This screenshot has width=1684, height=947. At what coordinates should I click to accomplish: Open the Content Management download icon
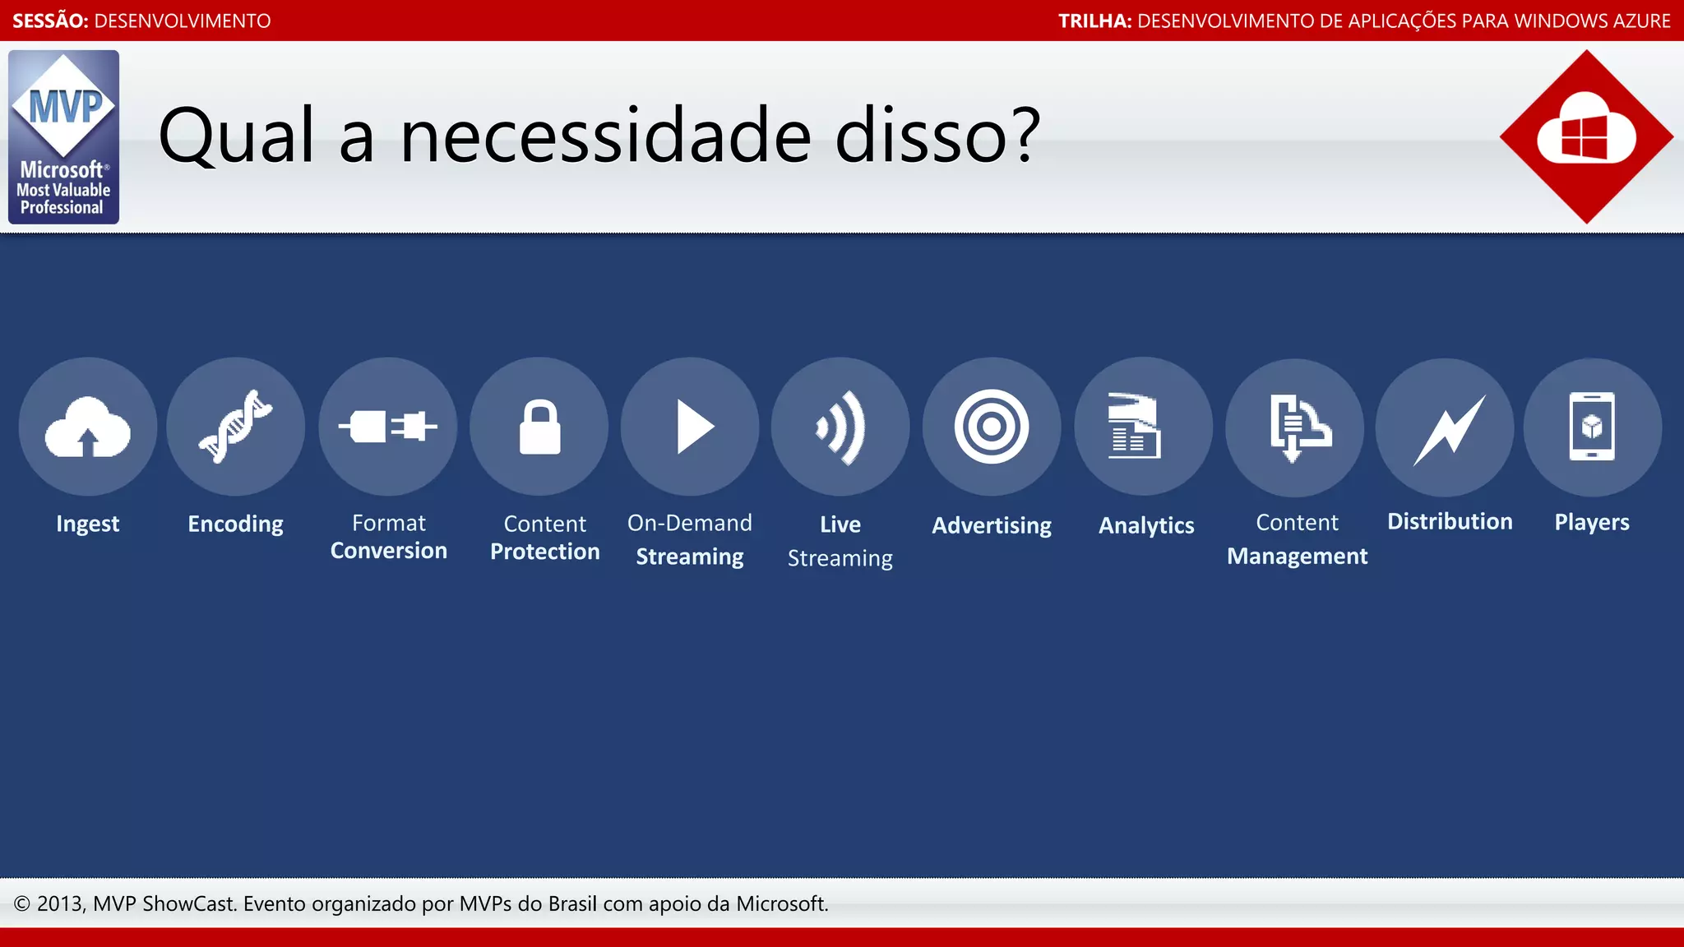[1294, 427]
